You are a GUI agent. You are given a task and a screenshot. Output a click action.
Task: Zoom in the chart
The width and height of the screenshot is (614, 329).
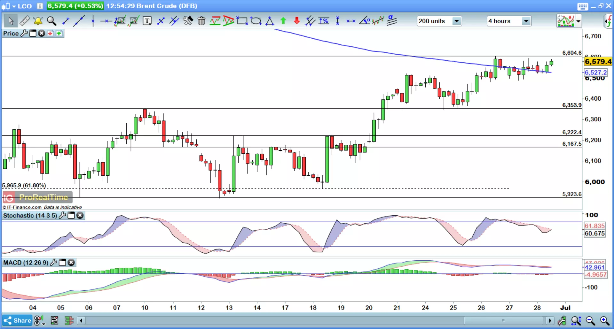pyautogui.click(x=604, y=320)
